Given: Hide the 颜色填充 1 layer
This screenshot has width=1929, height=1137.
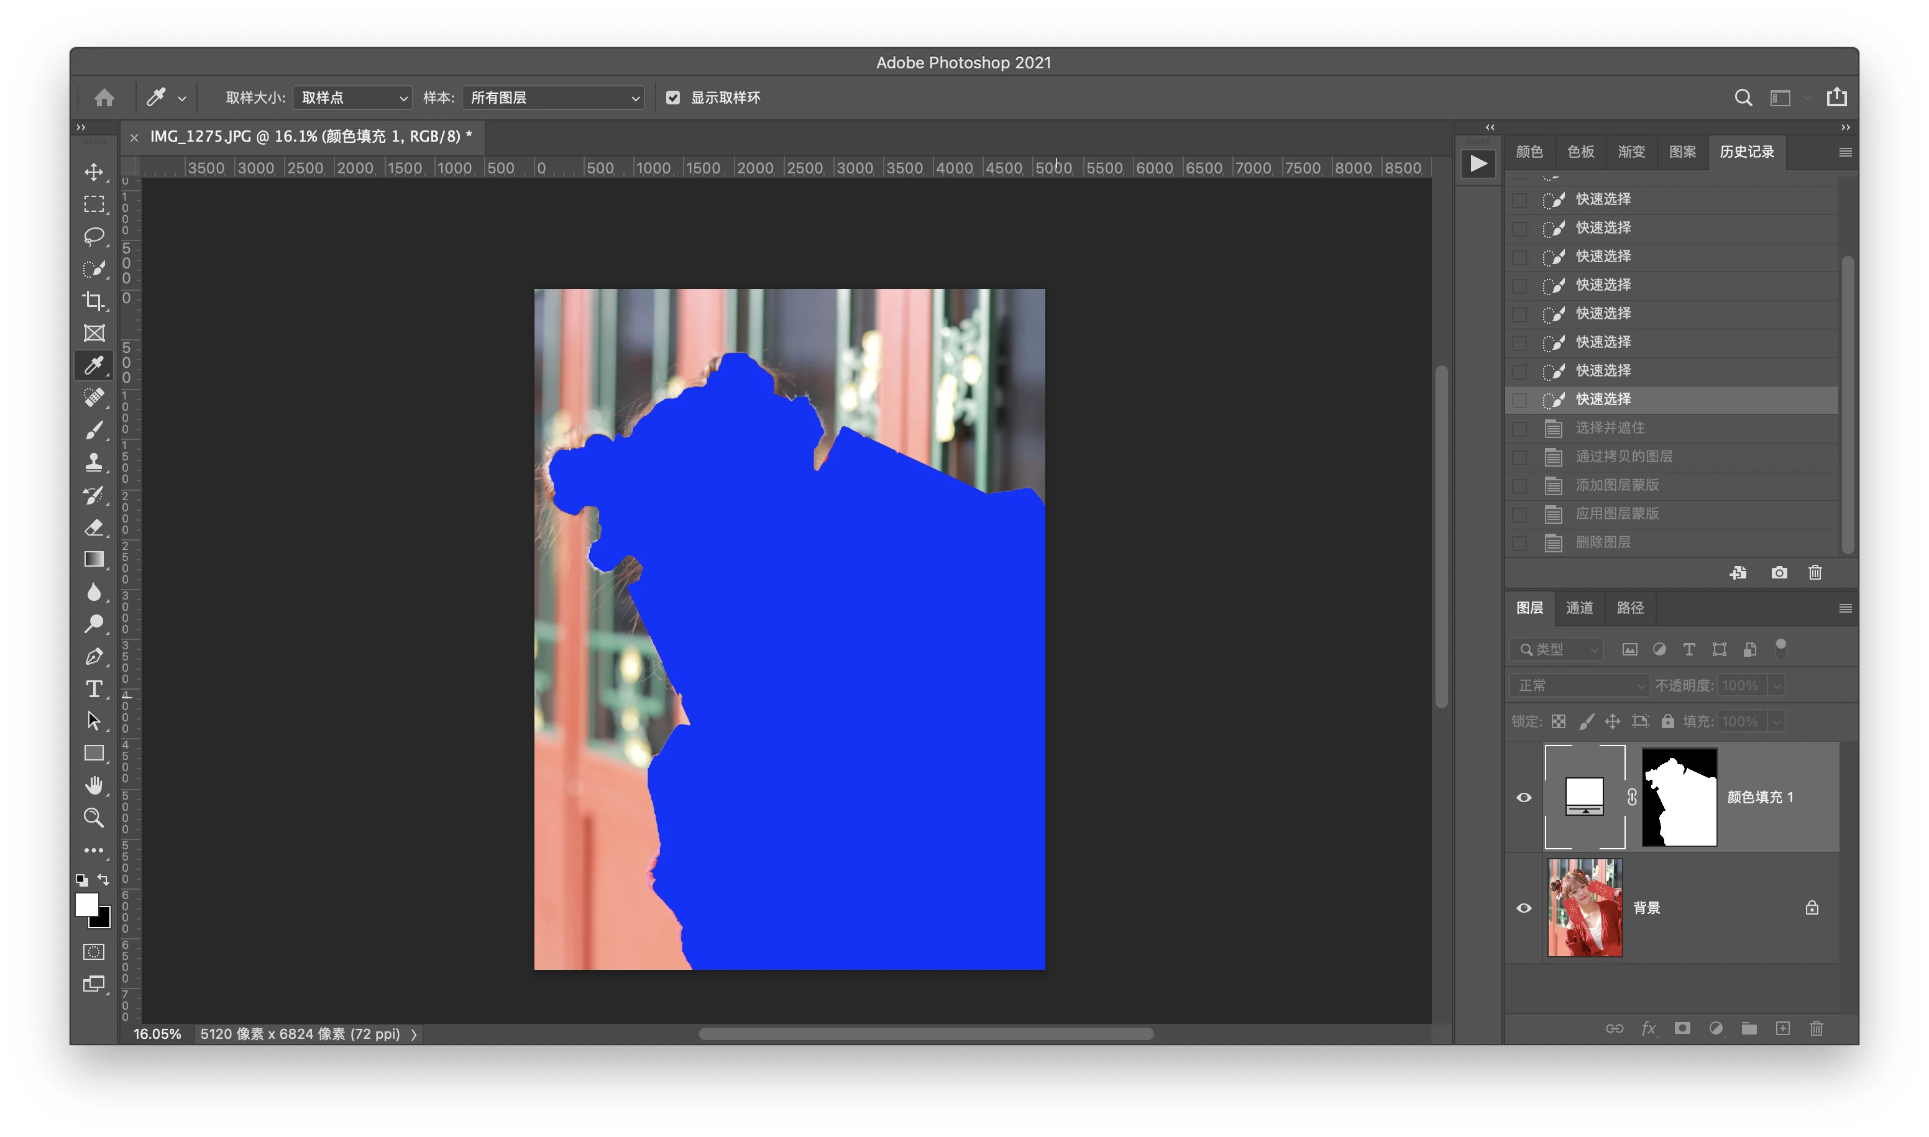Looking at the screenshot, I should (1524, 798).
